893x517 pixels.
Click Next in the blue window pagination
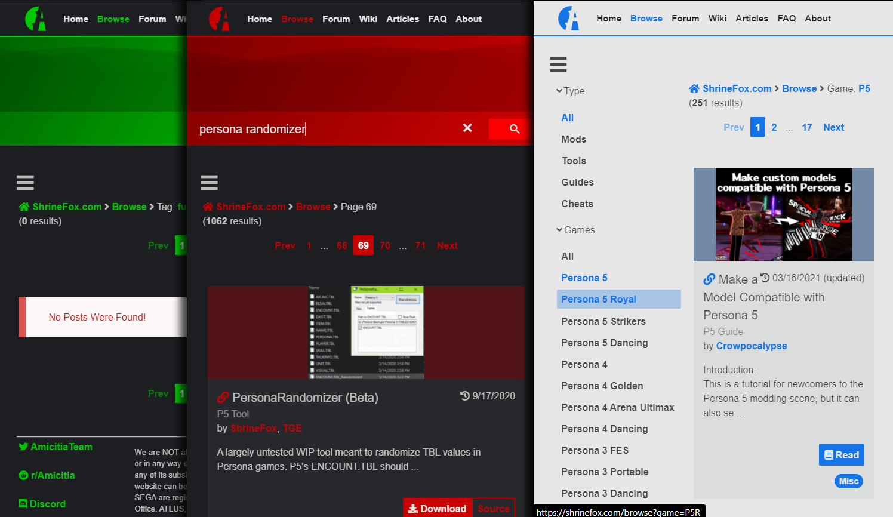(x=833, y=127)
